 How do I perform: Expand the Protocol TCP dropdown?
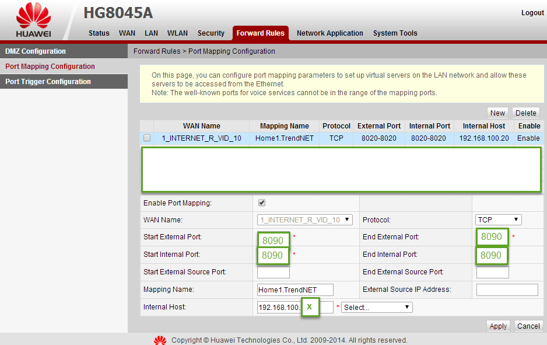pos(498,220)
